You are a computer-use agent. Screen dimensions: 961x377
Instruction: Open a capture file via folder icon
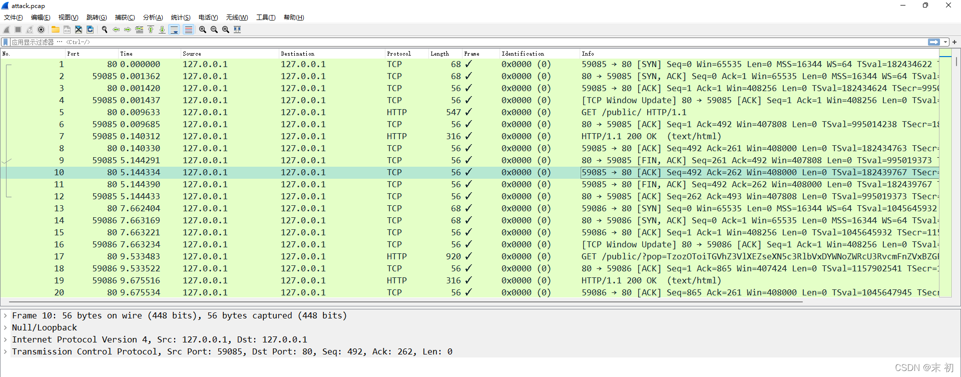56,30
